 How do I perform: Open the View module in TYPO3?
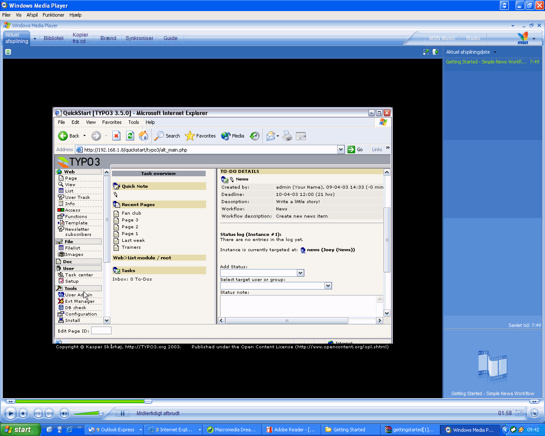pyautogui.click(x=70, y=185)
